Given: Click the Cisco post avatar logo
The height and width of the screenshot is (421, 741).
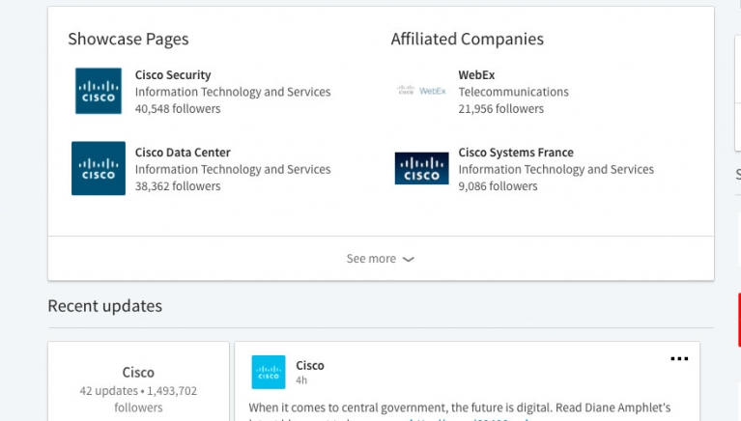Looking at the screenshot, I should point(268,372).
